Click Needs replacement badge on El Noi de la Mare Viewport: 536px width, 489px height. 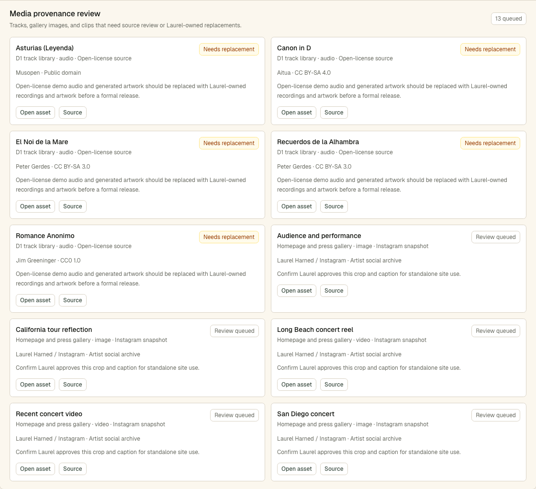[229, 143]
